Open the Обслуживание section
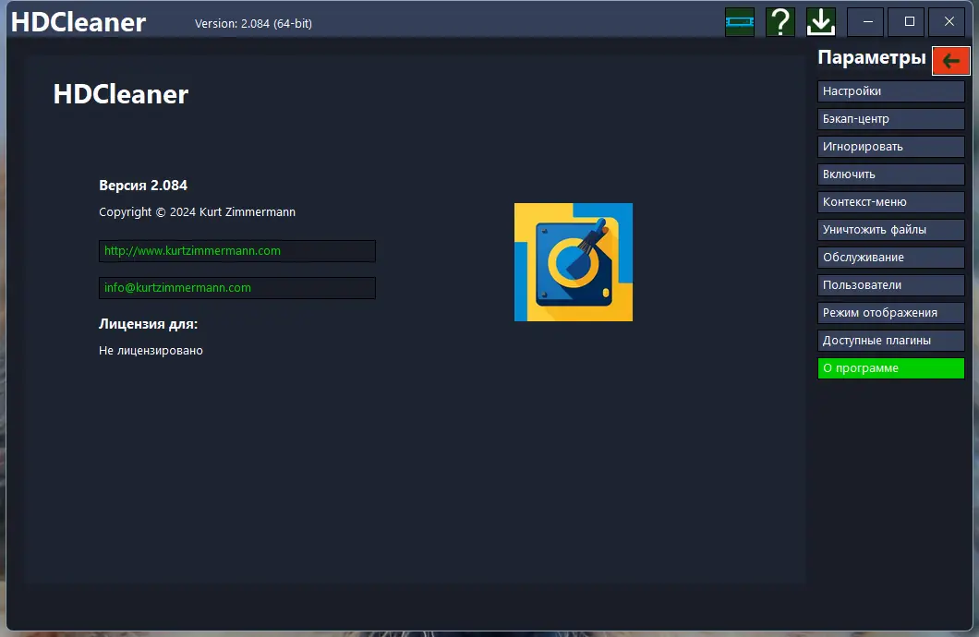The image size is (979, 637). coord(891,257)
